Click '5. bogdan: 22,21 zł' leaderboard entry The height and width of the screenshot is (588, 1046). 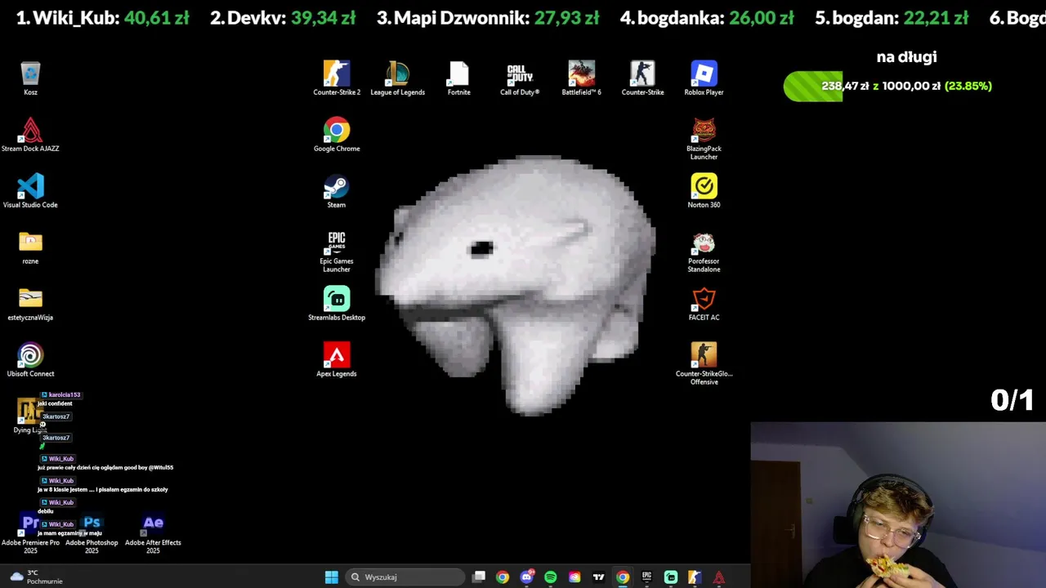(x=892, y=18)
